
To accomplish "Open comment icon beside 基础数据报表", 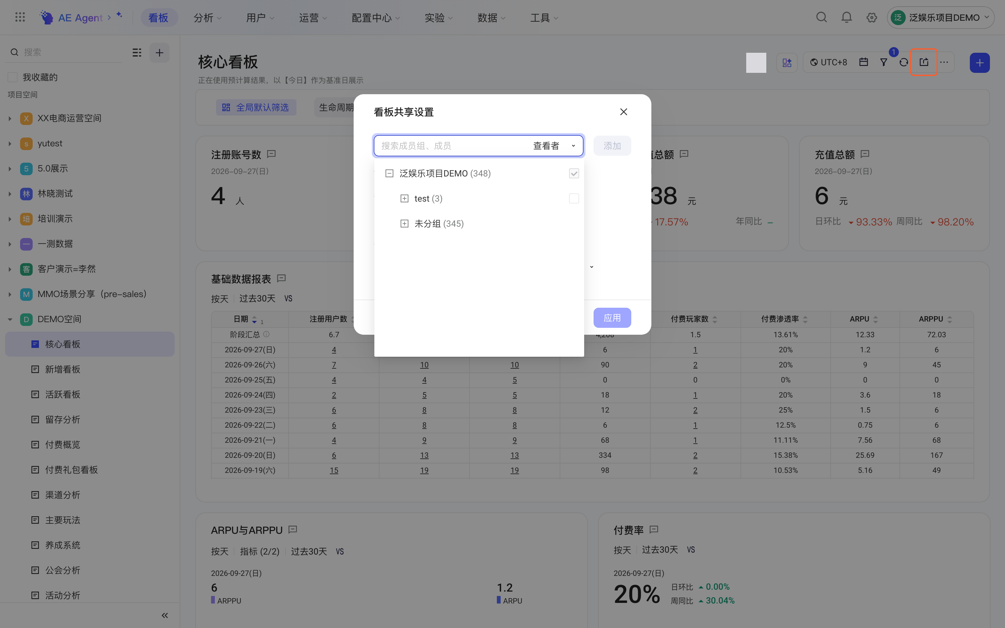I will coord(282,278).
